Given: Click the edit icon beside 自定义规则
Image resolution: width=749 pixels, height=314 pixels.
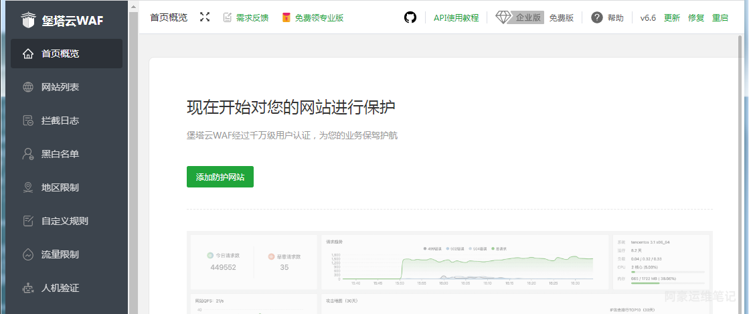Looking at the screenshot, I should [x=28, y=221].
